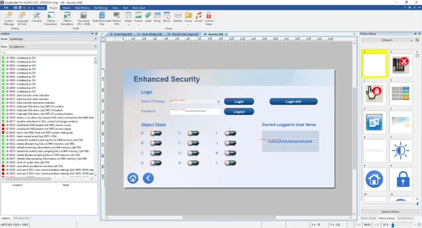Toggle the Object Class B switch
Viewport: 422px width, 228px height.
click(x=156, y=143)
